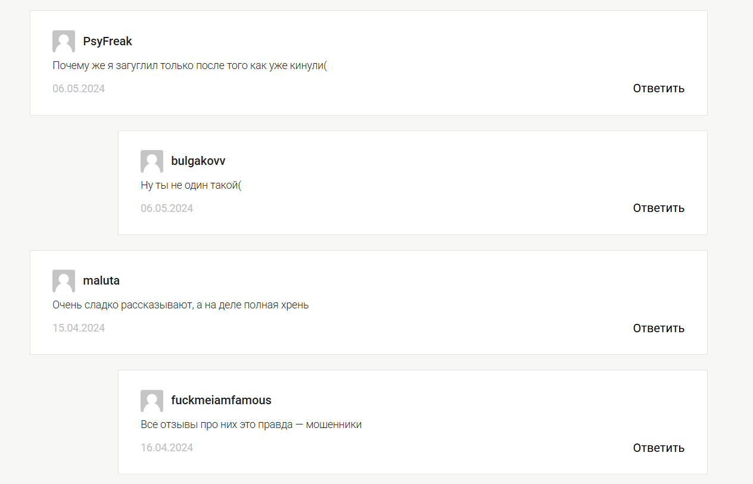This screenshot has height=484, width=753.
Task: Click Ответить on bulgakovv's comment
Action: [659, 208]
